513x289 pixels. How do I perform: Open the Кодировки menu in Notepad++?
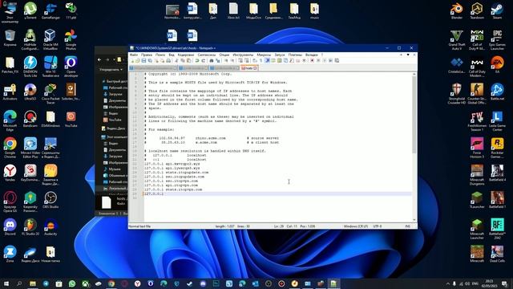tap(185, 55)
